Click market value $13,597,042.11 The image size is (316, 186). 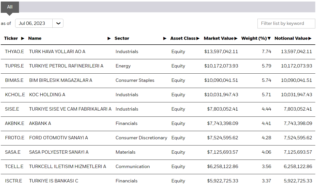coord(221,52)
